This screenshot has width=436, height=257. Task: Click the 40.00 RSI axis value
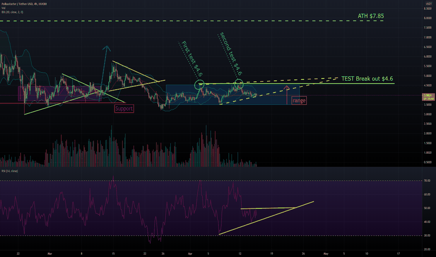(427, 222)
